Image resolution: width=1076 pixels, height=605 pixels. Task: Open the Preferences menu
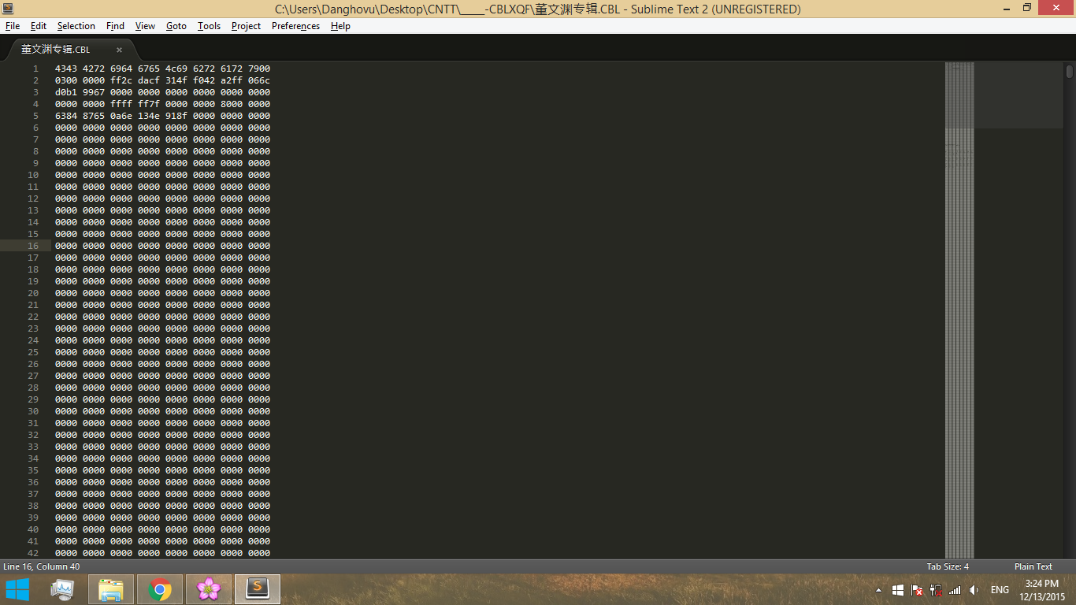(x=295, y=26)
